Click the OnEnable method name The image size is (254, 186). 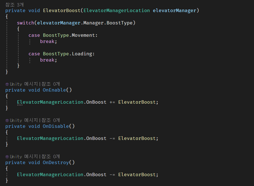pyautogui.click(x=54, y=90)
